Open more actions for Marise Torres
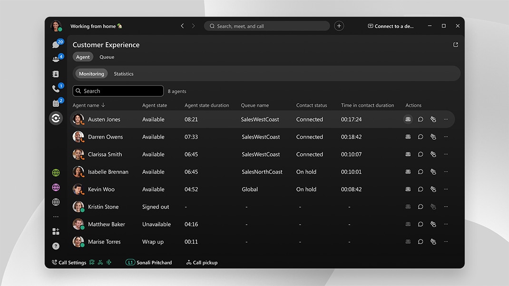The image size is (509, 286). coord(446,242)
